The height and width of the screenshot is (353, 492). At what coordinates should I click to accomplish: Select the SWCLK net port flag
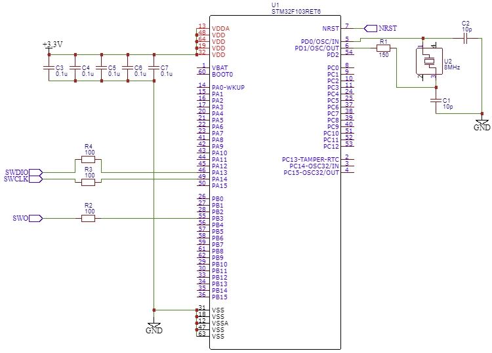click(x=36, y=179)
